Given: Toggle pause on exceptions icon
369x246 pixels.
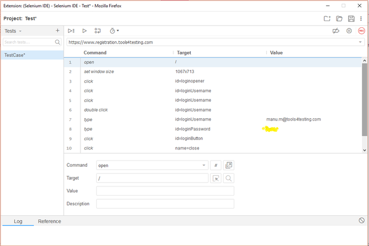Looking at the screenshot, I should pyautogui.click(x=349, y=31).
